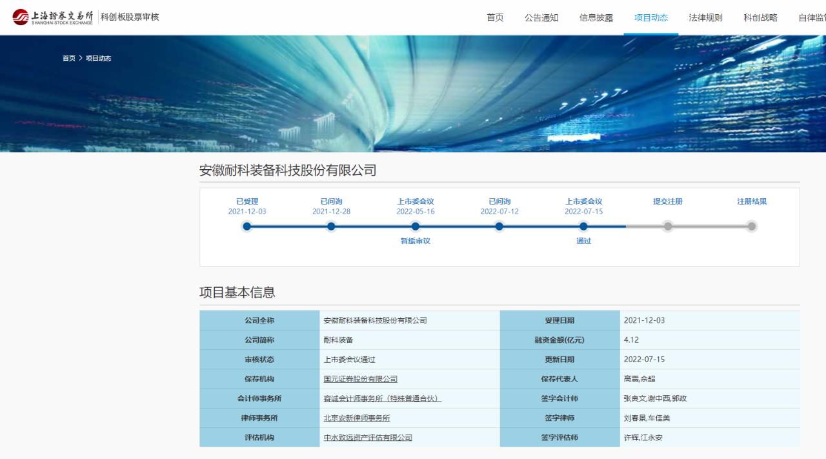Click the 项目基本信息 section heading
The width and height of the screenshot is (826, 459).
coord(237,292)
